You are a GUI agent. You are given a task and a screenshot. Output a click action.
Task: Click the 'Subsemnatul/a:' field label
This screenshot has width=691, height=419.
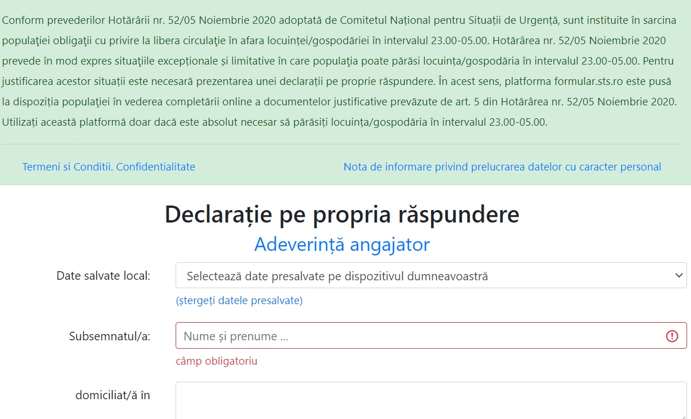109,336
